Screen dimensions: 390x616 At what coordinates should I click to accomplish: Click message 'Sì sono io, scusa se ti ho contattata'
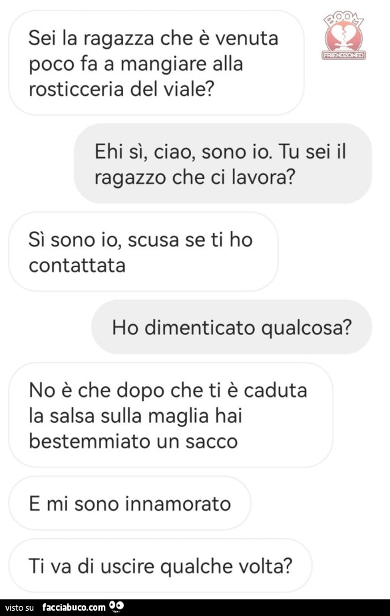[x=143, y=252]
